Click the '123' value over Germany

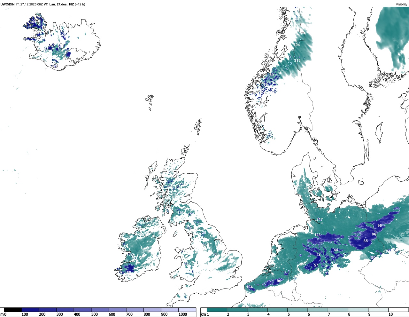tap(317, 235)
